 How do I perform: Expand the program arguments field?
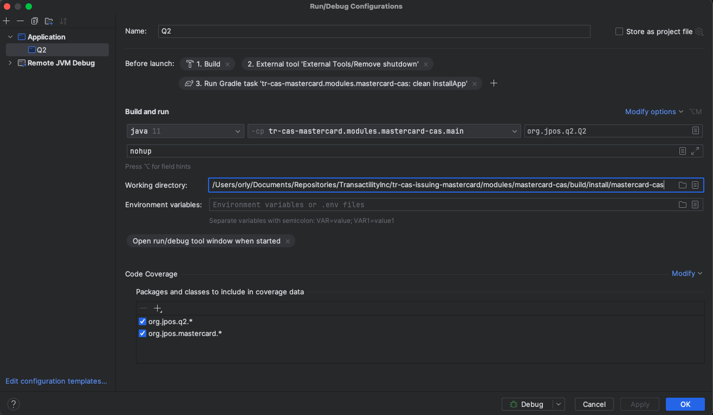click(x=695, y=151)
